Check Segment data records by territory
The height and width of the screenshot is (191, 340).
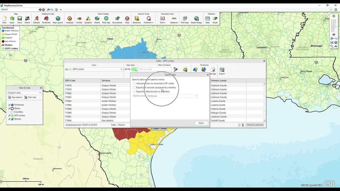[134, 92]
